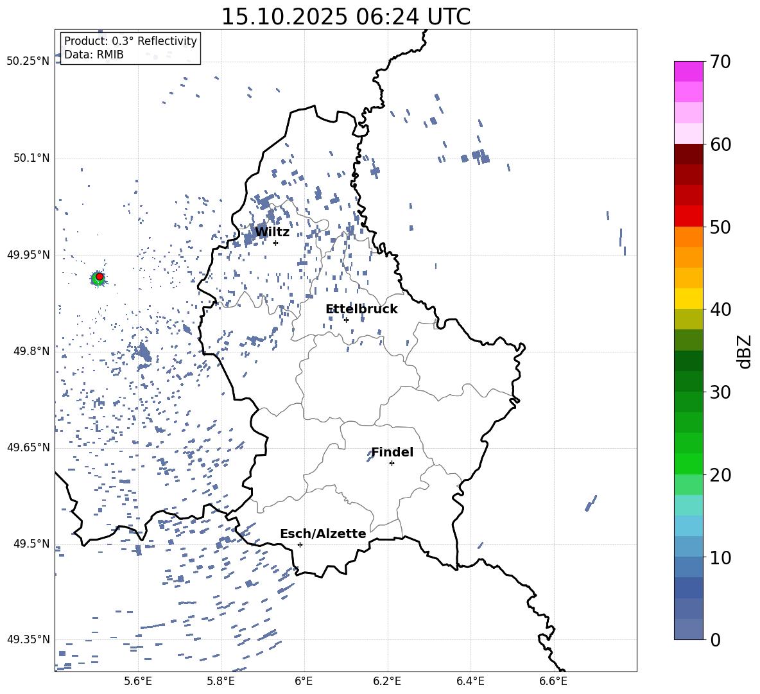Screen dimensions: 760x694
Task: Click the 50.25°N latitude label
Action: 28,62
